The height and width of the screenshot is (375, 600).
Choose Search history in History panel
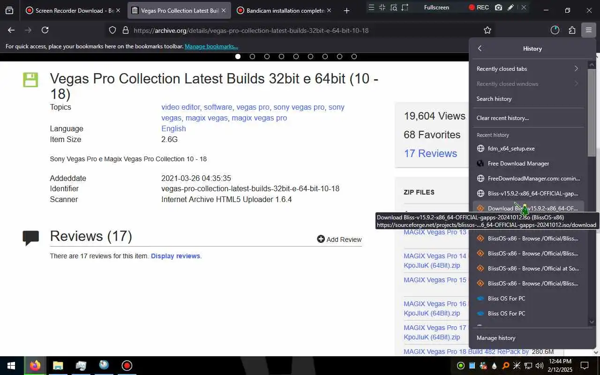[528, 99]
